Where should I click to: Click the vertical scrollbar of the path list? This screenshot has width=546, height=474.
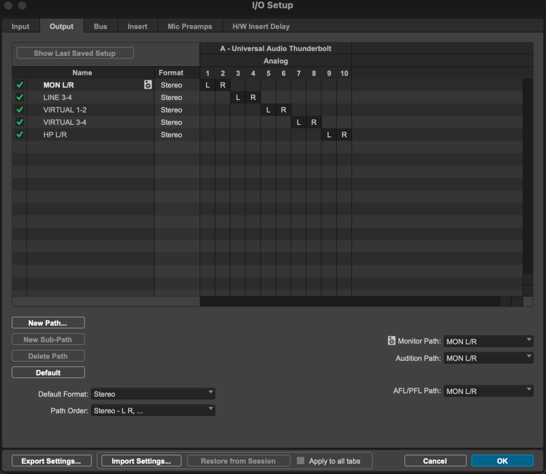[x=528, y=178]
